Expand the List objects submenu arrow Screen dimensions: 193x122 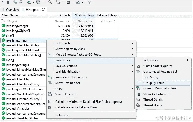pyautogui.click(x=132, y=43)
